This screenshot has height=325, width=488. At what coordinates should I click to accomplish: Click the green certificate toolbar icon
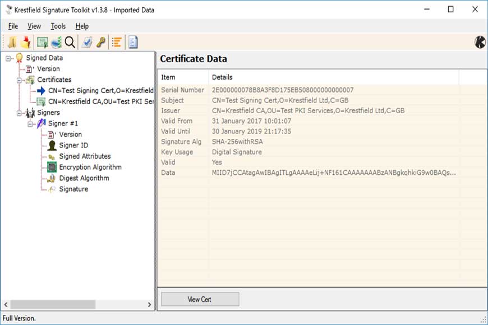point(42,42)
